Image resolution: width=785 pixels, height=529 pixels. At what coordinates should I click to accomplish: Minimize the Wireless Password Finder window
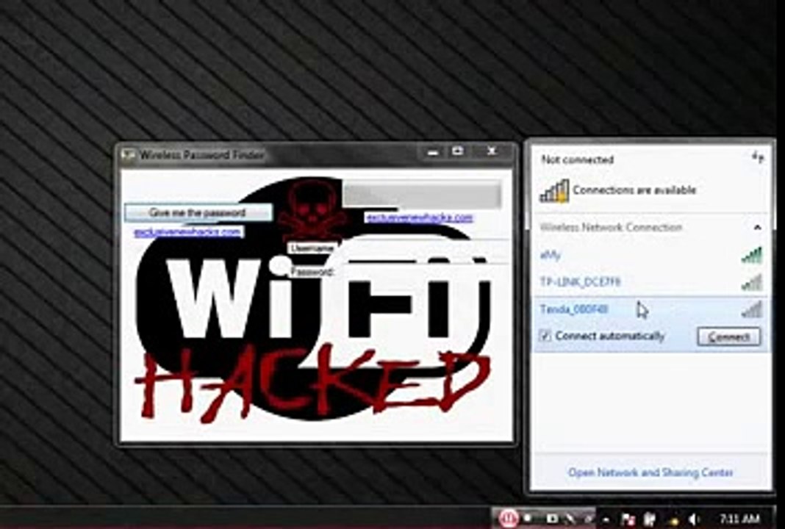click(x=434, y=151)
